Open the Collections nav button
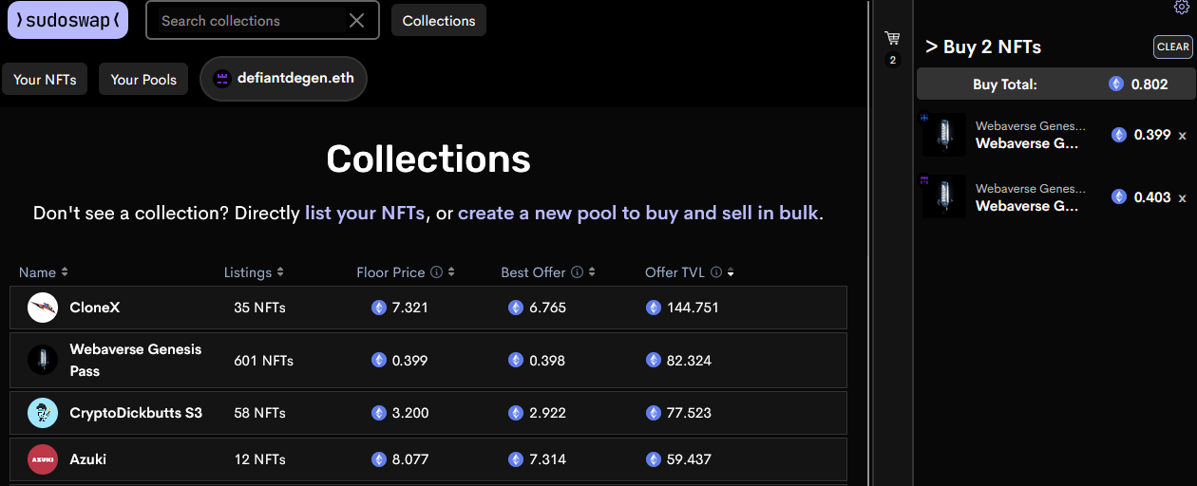Viewport: 1197px width, 486px height. click(439, 20)
